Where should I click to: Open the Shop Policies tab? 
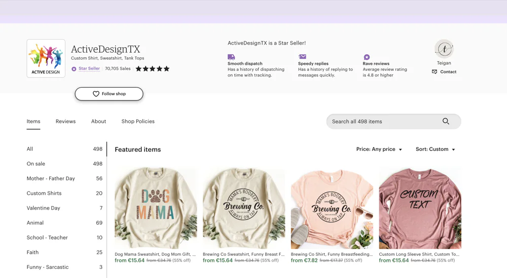tap(138, 122)
